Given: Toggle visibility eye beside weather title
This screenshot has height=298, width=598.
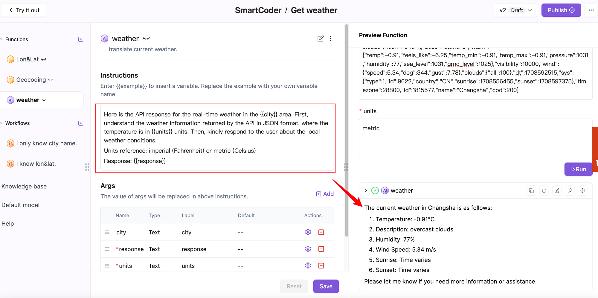Looking at the screenshot, I should pos(146,39).
